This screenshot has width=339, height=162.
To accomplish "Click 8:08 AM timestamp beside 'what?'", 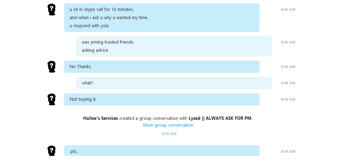I will point(288,83).
